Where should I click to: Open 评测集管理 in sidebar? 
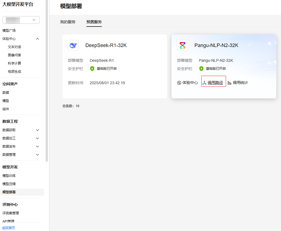11,213
